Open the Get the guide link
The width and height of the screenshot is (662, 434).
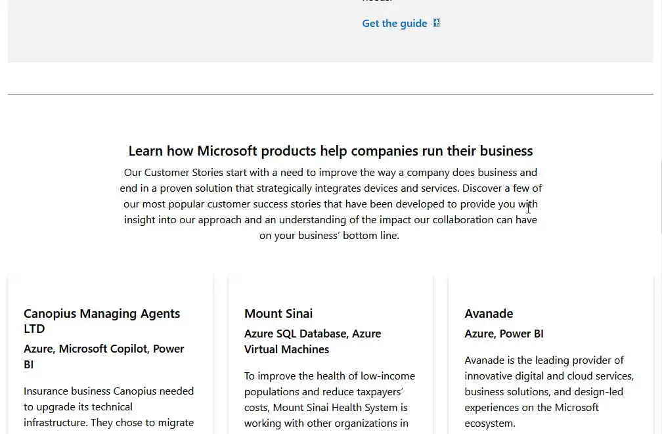[x=395, y=24]
